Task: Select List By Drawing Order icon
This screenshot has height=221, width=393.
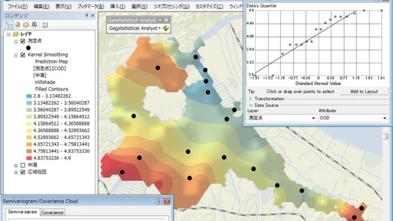Action: (x=9, y=25)
